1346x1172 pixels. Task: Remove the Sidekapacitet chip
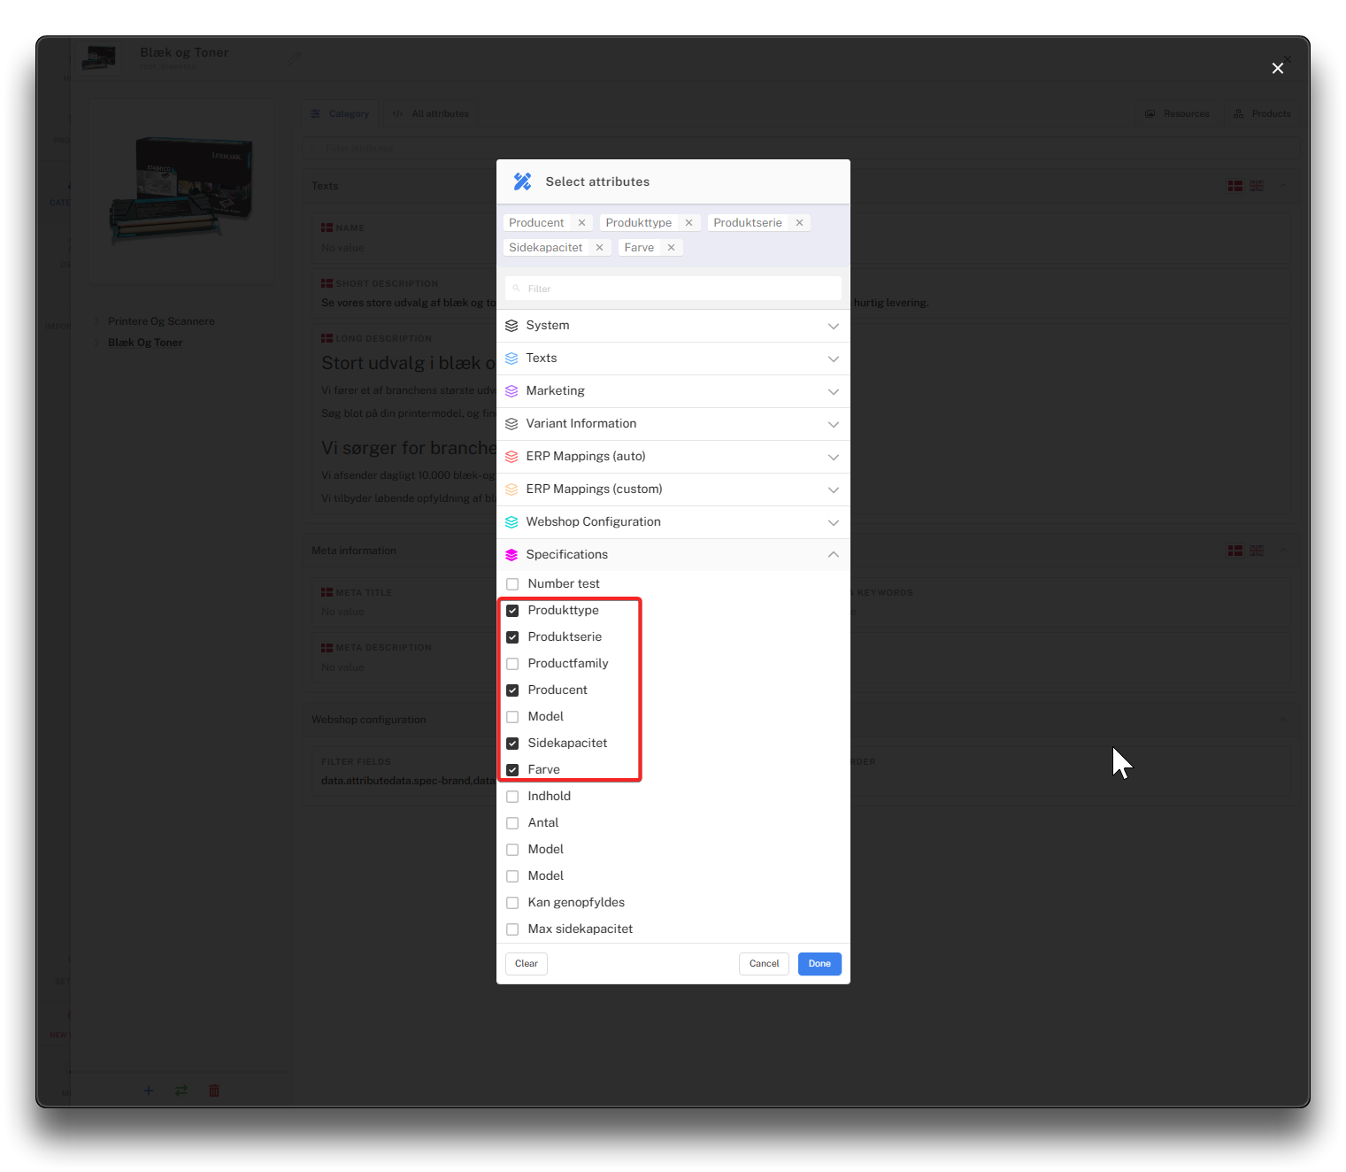(x=599, y=248)
